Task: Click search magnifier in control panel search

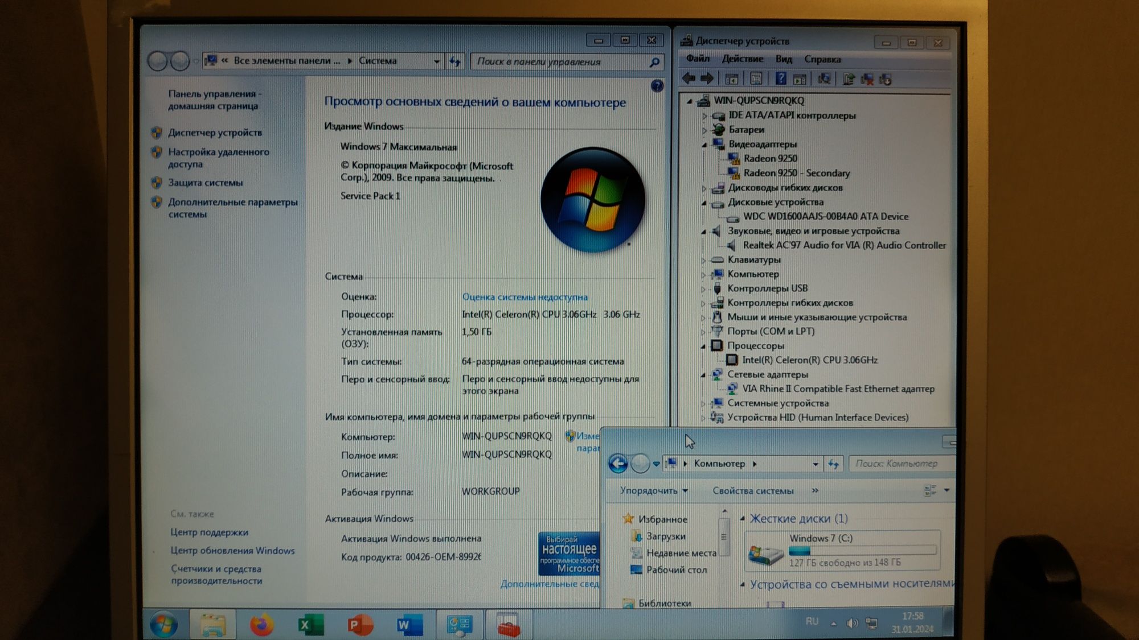Action: coord(654,62)
